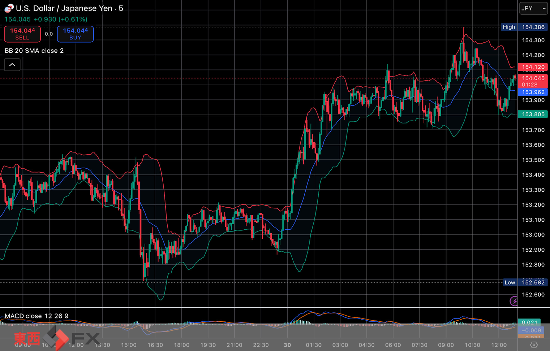Open the JPY currency dropdown

533,8
